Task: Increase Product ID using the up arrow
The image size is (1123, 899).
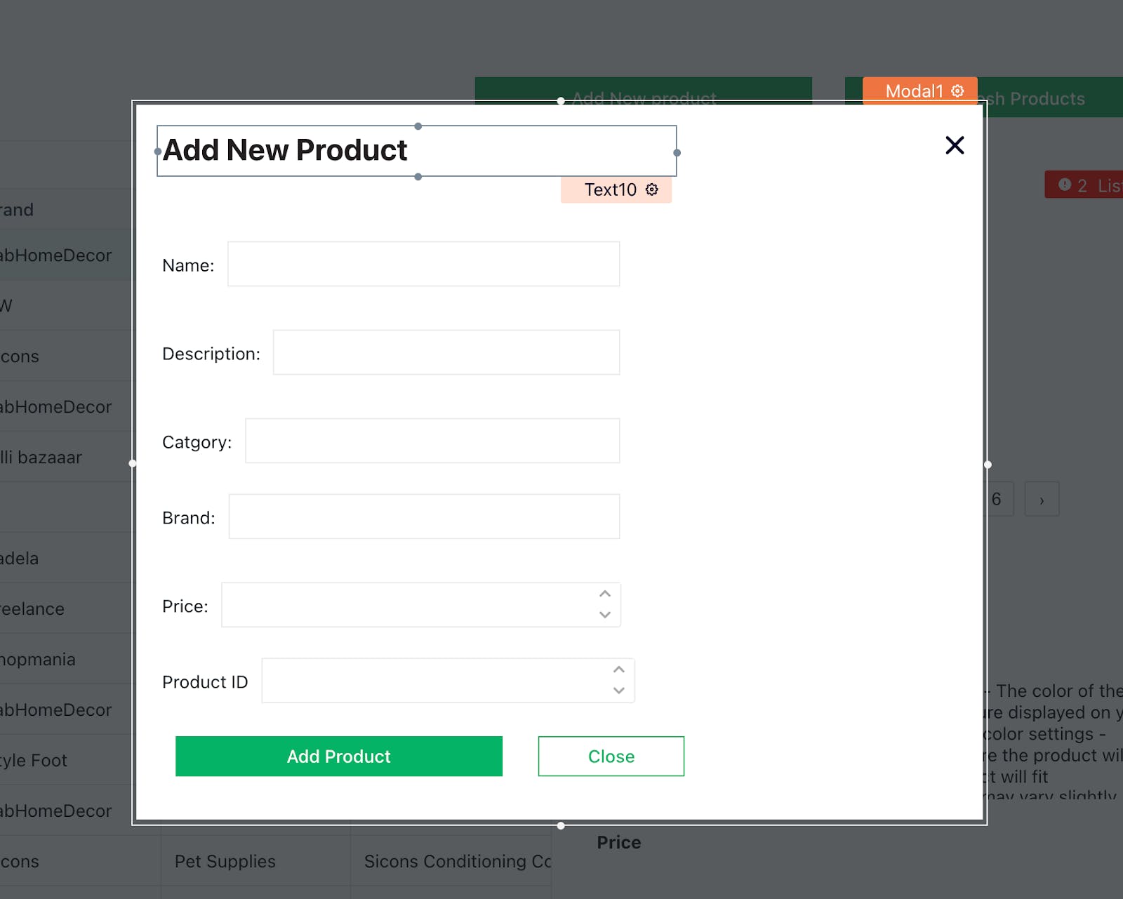Action: [618, 670]
